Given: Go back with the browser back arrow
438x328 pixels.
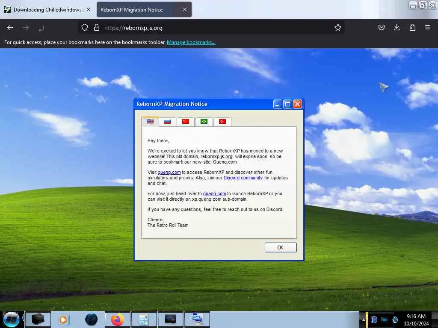Looking at the screenshot, I should click(10, 28).
